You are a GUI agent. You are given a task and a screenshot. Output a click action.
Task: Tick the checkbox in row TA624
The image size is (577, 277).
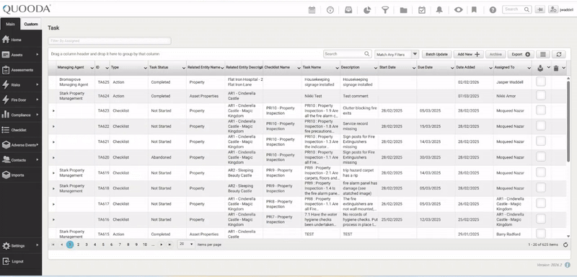(x=540, y=96)
